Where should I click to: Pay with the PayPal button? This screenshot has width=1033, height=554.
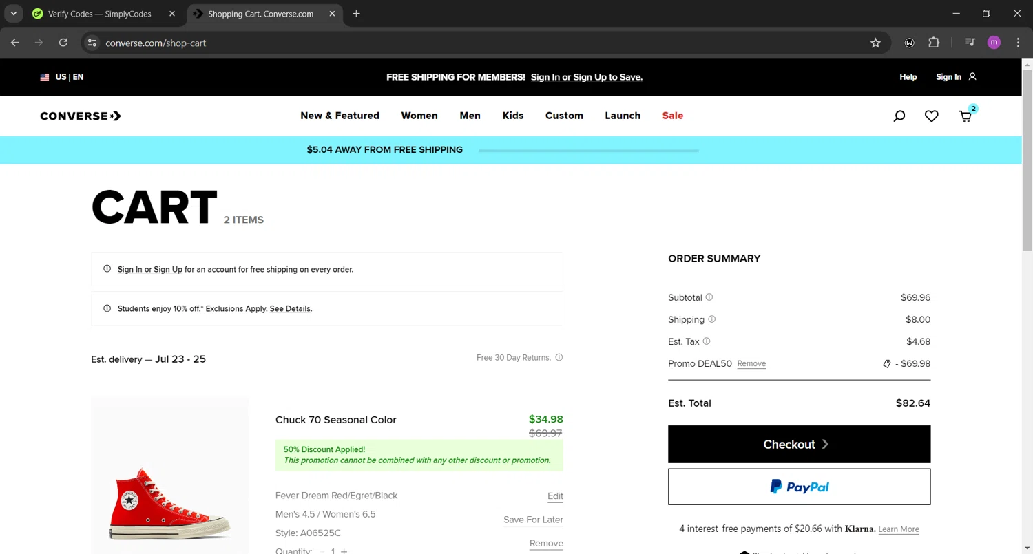click(x=799, y=487)
